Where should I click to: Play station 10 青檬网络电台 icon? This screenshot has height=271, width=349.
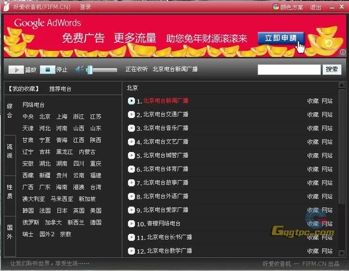131,223
